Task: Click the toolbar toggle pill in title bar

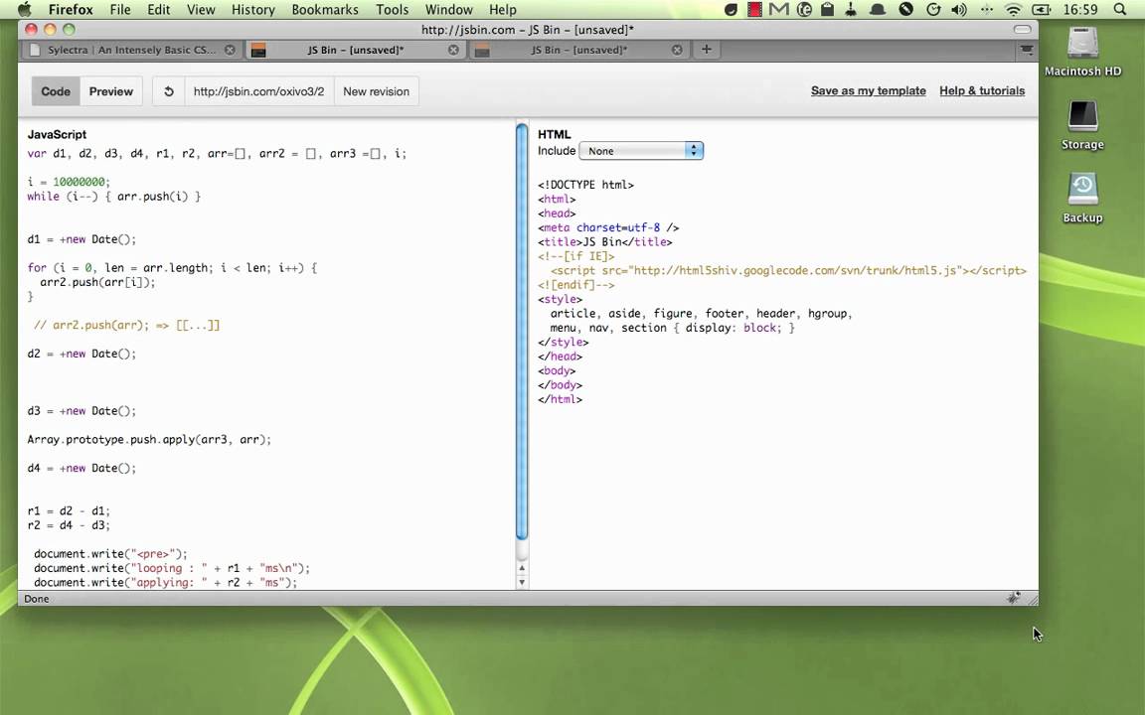Action: [x=1023, y=29]
